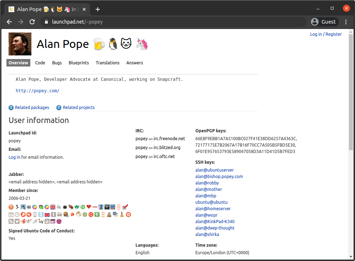This screenshot has width=355, height=261.
Task: Select the Overview tab
Action: pyautogui.click(x=18, y=63)
